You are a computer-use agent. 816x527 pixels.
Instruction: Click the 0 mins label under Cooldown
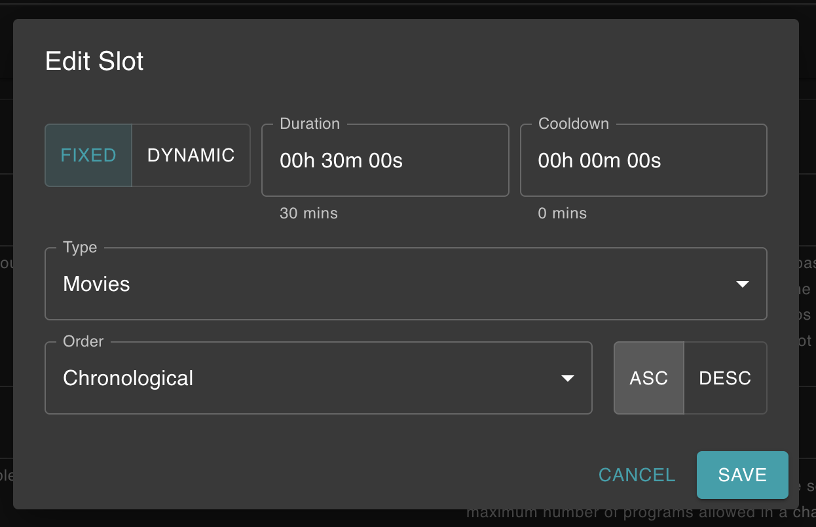point(562,213)
